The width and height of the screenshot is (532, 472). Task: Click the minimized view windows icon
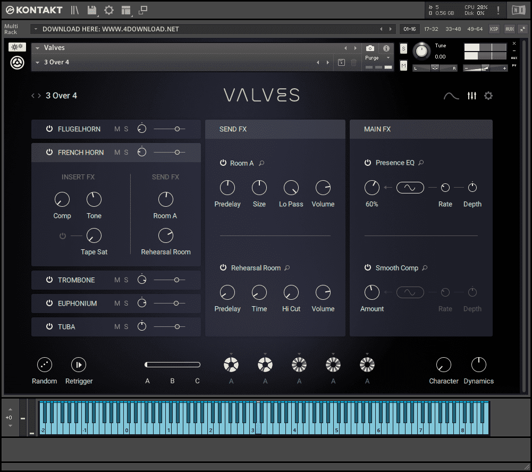[143, 10]
